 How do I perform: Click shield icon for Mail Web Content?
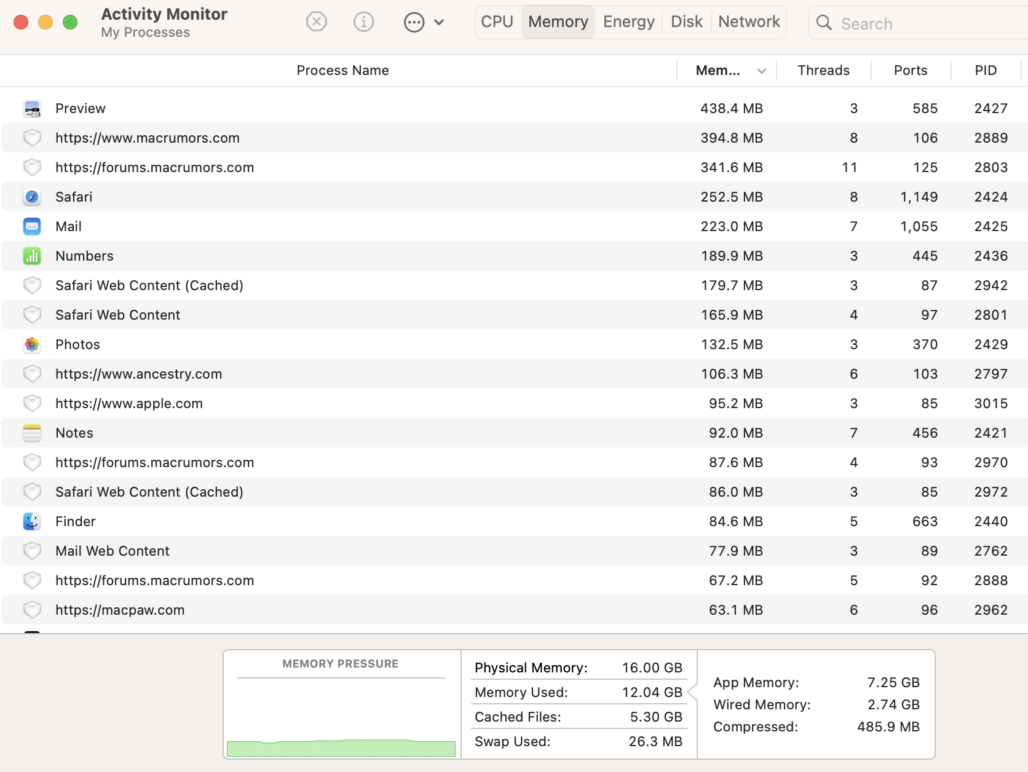(32, 551)
